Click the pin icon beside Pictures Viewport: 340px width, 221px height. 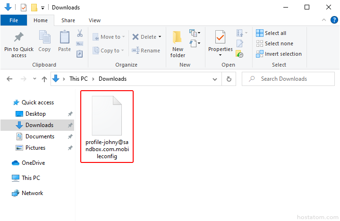click(x=70, y=148)
